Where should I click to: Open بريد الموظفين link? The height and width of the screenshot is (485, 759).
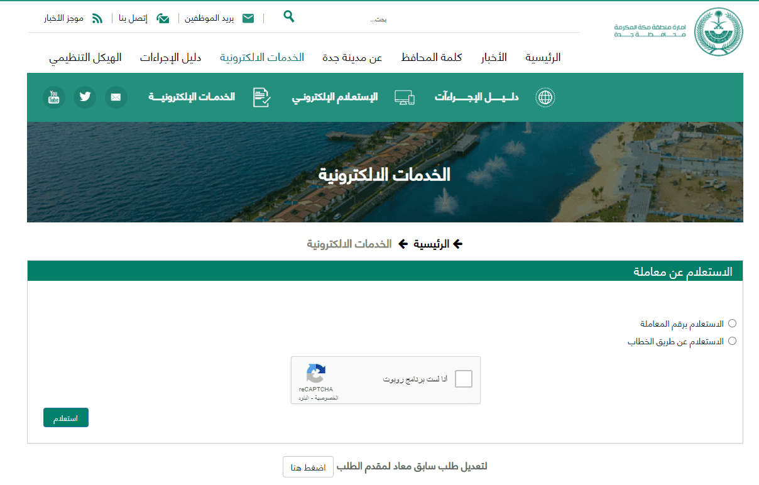[209, 19]
